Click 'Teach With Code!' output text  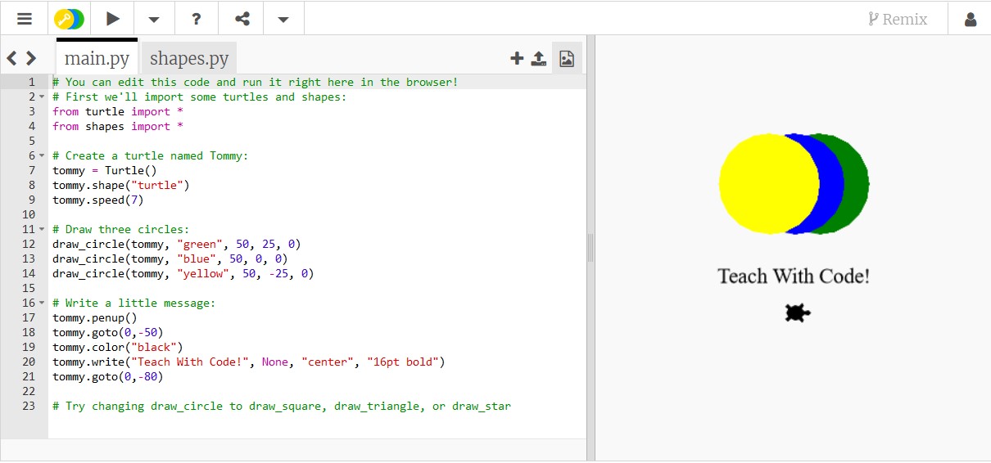tap(794, 276)
